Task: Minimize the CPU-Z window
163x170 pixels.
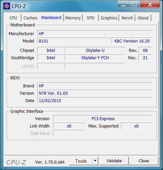Action: point(123,5)
